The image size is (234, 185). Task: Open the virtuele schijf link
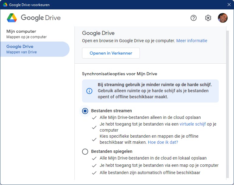(193, 124)
